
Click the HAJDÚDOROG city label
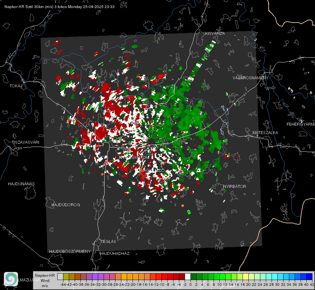coord(66,205)
